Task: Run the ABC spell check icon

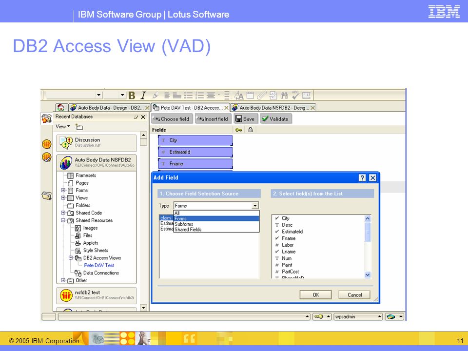Action: [x=295, y=95]
